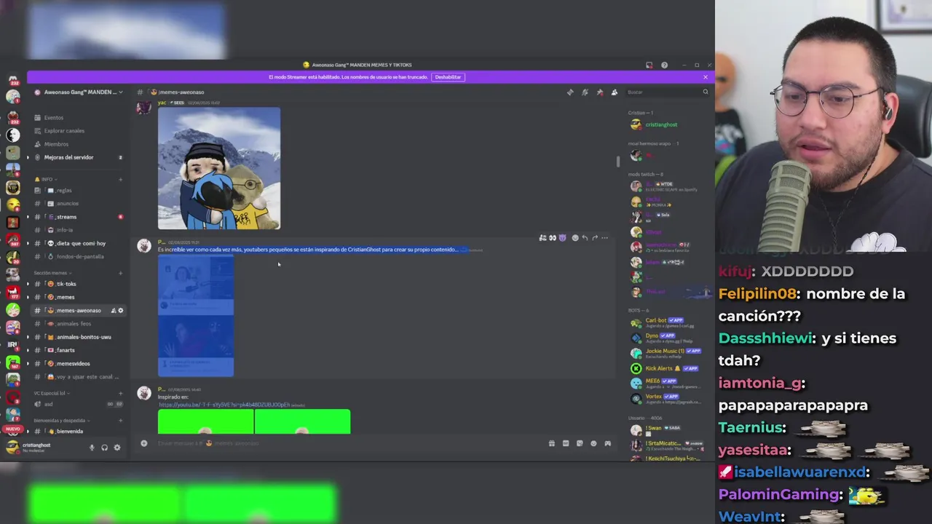The height and width of the screenshot is (524, 932).
Task: Collapse bienvenidas y despedida category
Action: (61, 421)
